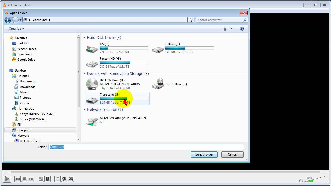
Task: Toggle loop playback mode
Action: click(64, 179)
